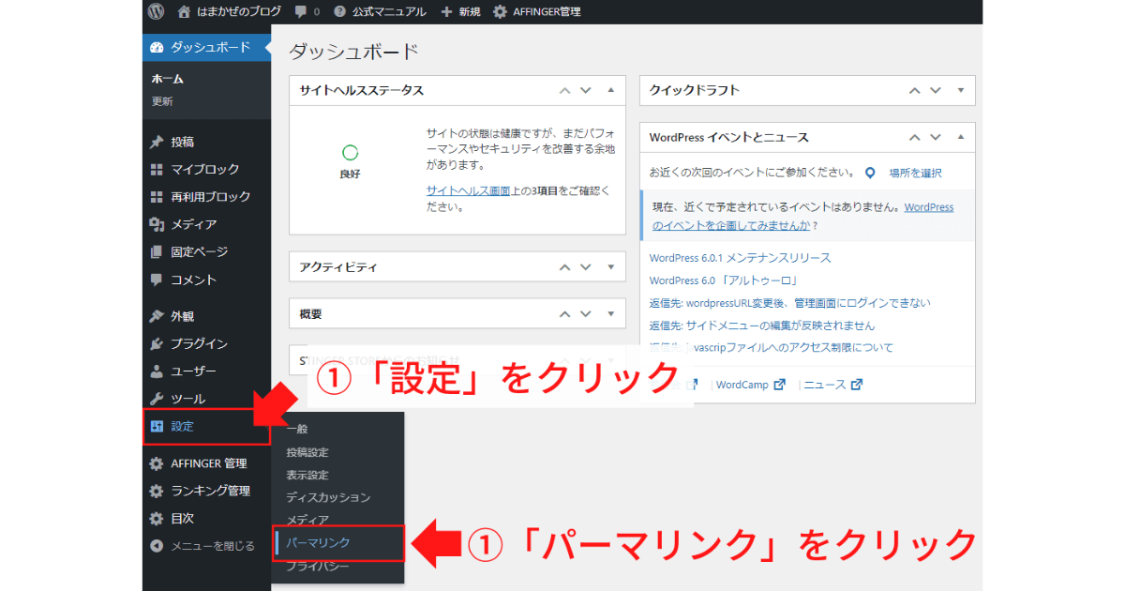Open ユーザー settings via the user icon
The image size is (1125, 591).
point(157,371)
